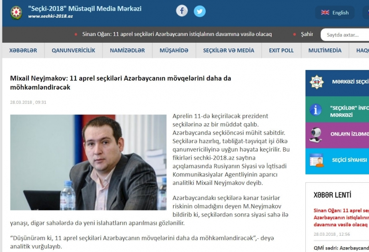
Task: Click the news feed timestamp 28.03.2018 , 12:56
Action: (332, 234)
